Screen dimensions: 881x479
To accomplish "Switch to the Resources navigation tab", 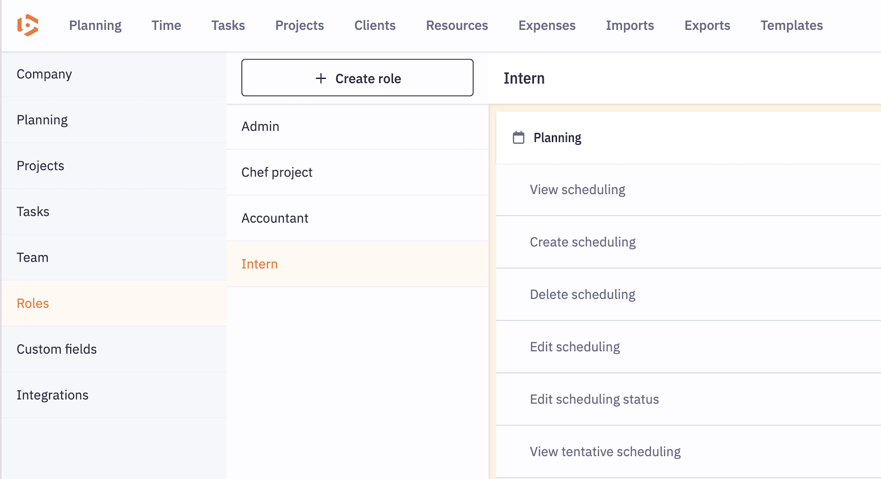I will coord(456,26).
